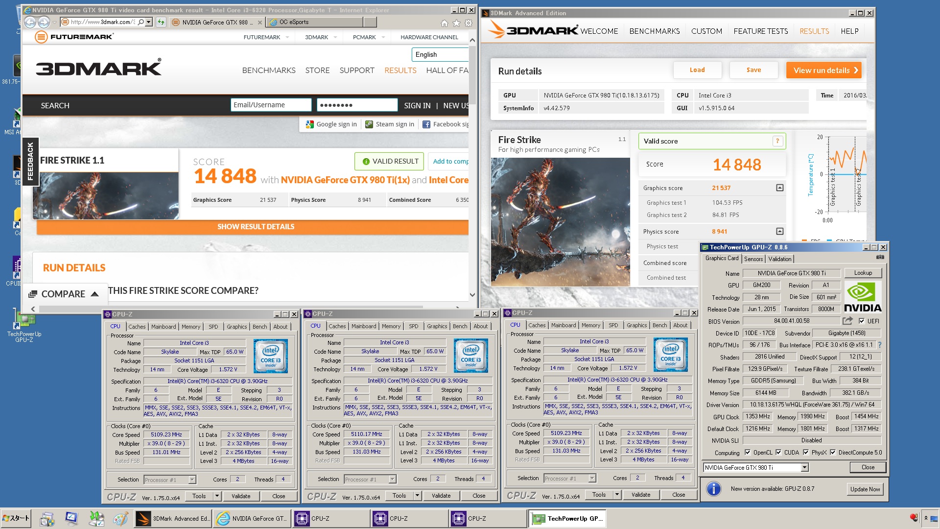Open BENCHMARKS tab in 3DMark app
Screen dimensions: 940x529
tap(654, 31)
